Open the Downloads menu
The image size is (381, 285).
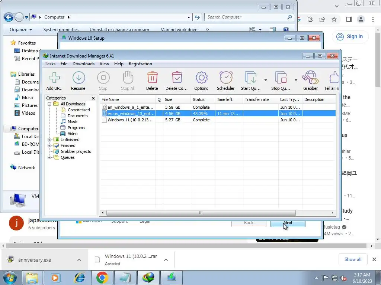(x=83, y=64)
